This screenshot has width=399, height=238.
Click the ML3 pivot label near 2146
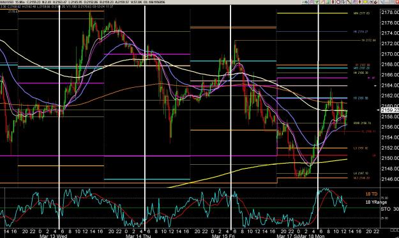click(x=361, y=178)
